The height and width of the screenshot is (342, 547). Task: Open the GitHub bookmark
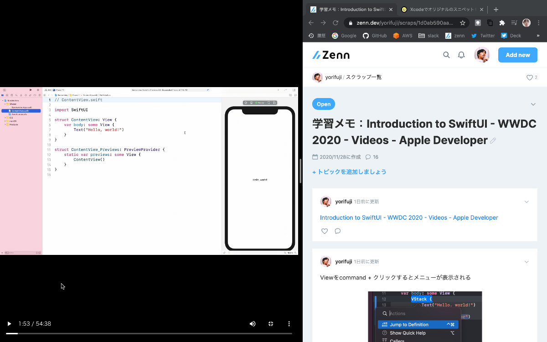pyautogui.click(x=375, y=36)
